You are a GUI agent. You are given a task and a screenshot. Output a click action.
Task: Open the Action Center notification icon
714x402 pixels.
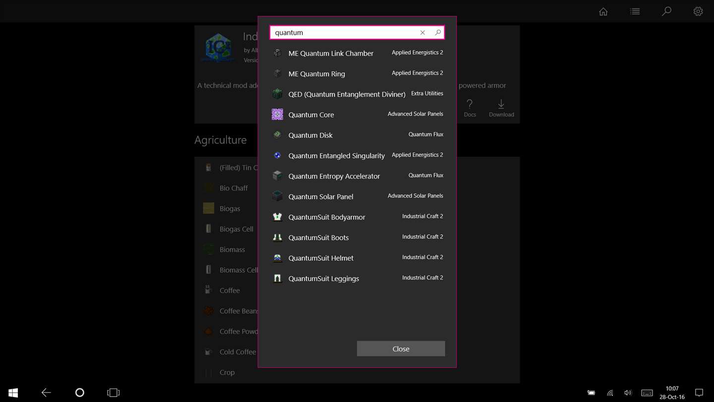(699, 393)
